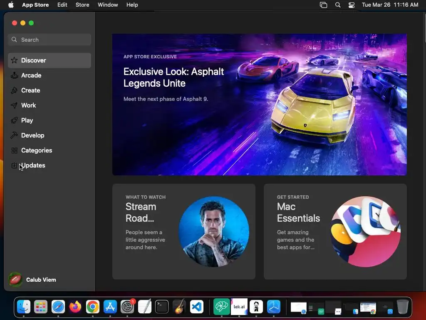Browse the Categories section
The height and width of the screenshot is (320, 426).
click(50, 150)
